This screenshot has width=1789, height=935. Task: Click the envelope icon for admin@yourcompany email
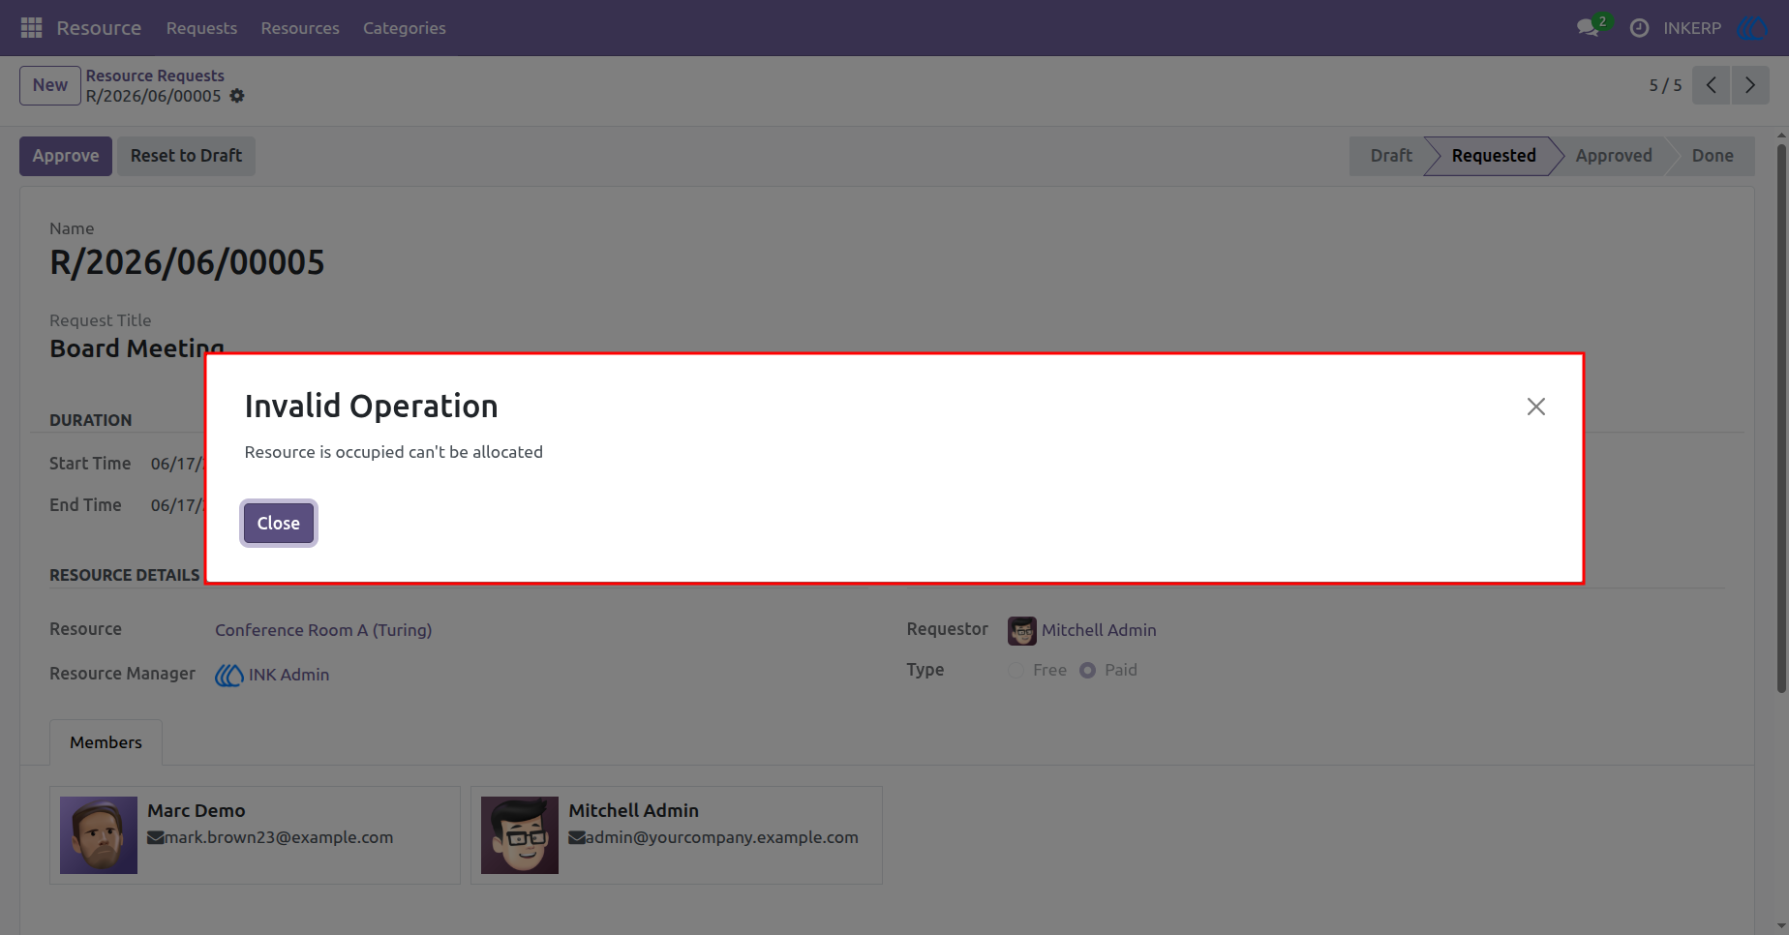tap(577, 838)
